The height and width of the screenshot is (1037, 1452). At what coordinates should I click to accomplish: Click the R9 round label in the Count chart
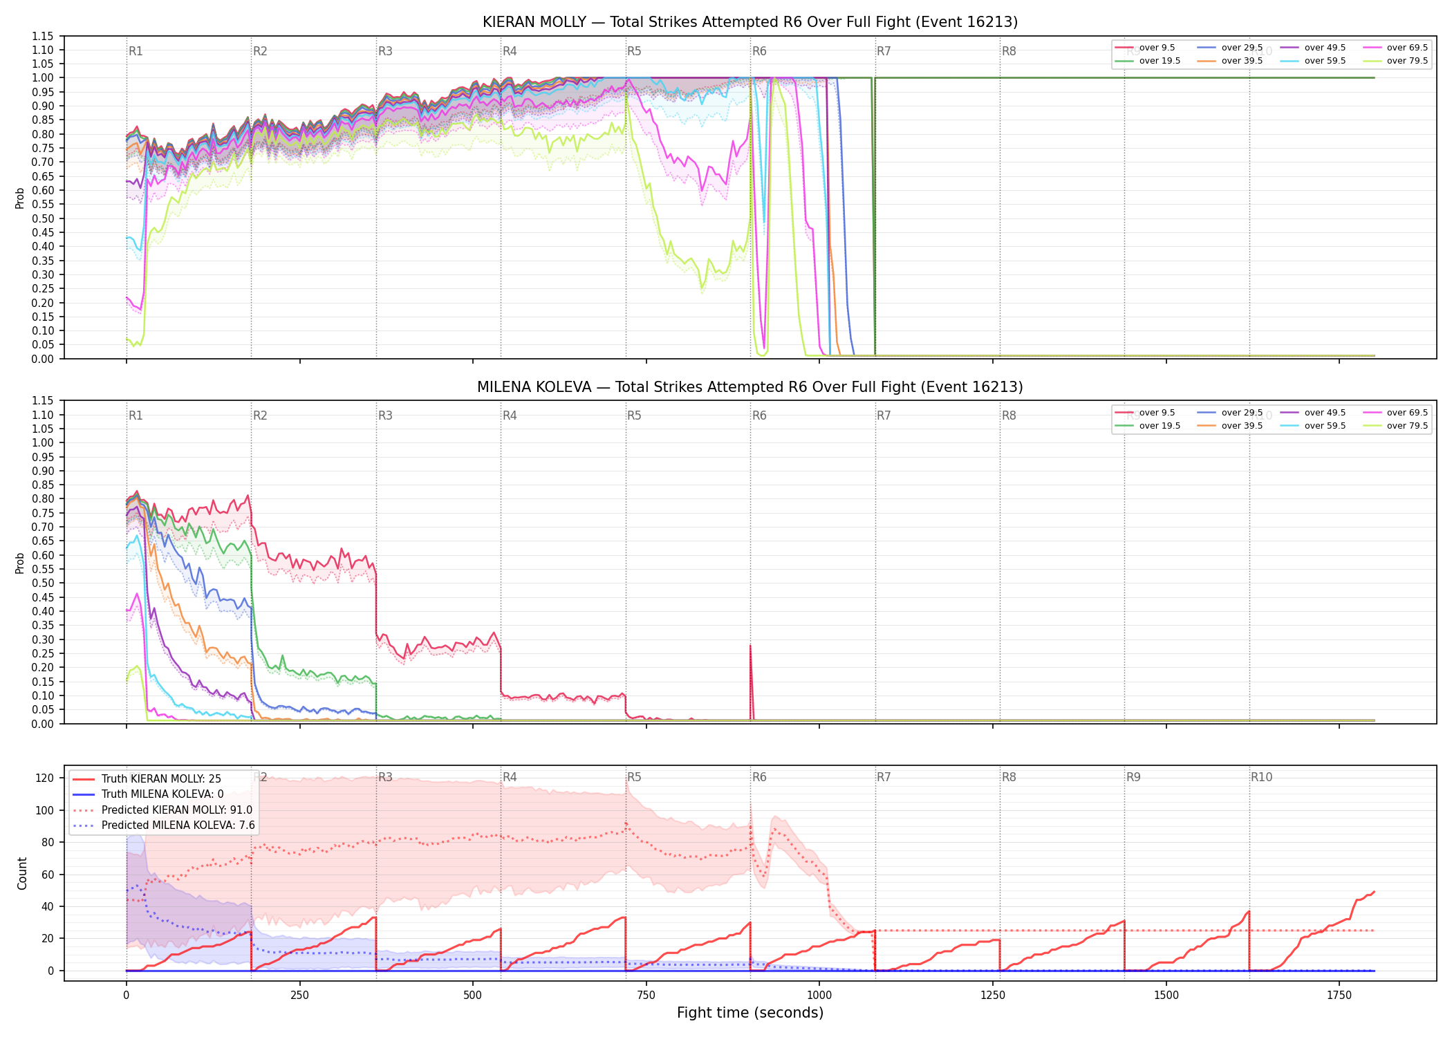[1133, 777]
